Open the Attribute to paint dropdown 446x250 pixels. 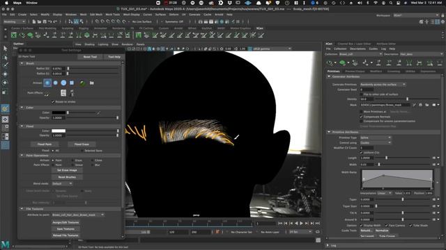coord(78,215)
